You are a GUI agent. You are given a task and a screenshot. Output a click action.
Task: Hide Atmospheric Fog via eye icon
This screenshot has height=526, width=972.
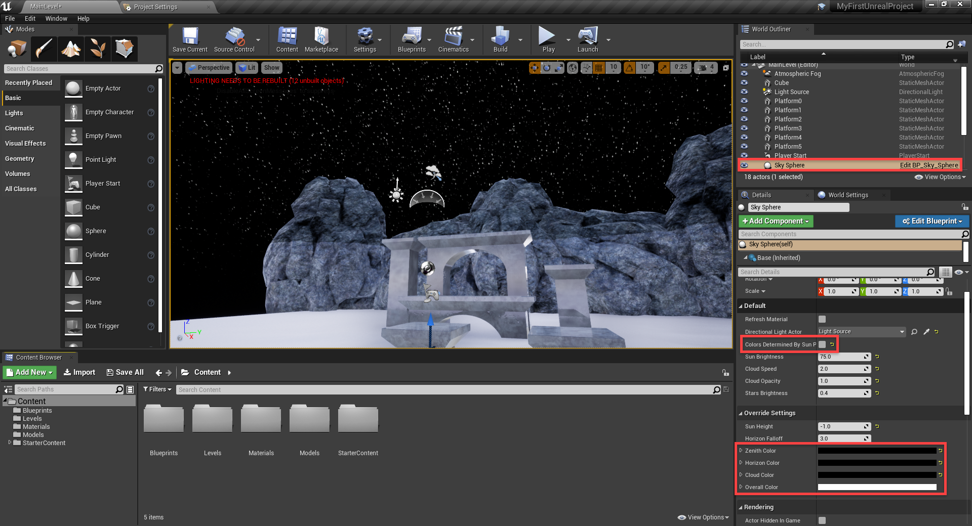(744, 73)
